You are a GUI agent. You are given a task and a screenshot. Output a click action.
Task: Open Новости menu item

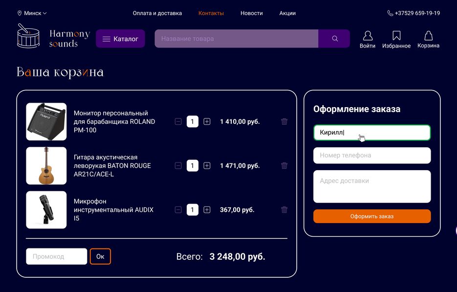point(252,13)
